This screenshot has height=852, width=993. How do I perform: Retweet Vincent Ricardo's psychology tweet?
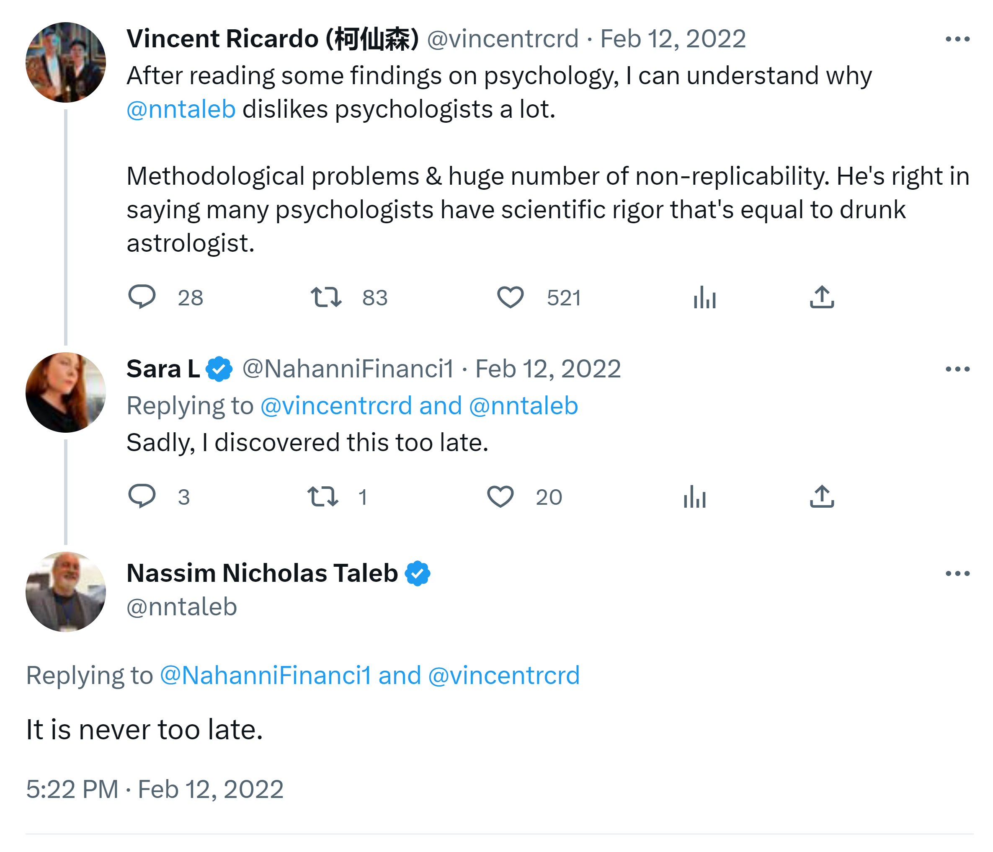pos(326,297)
